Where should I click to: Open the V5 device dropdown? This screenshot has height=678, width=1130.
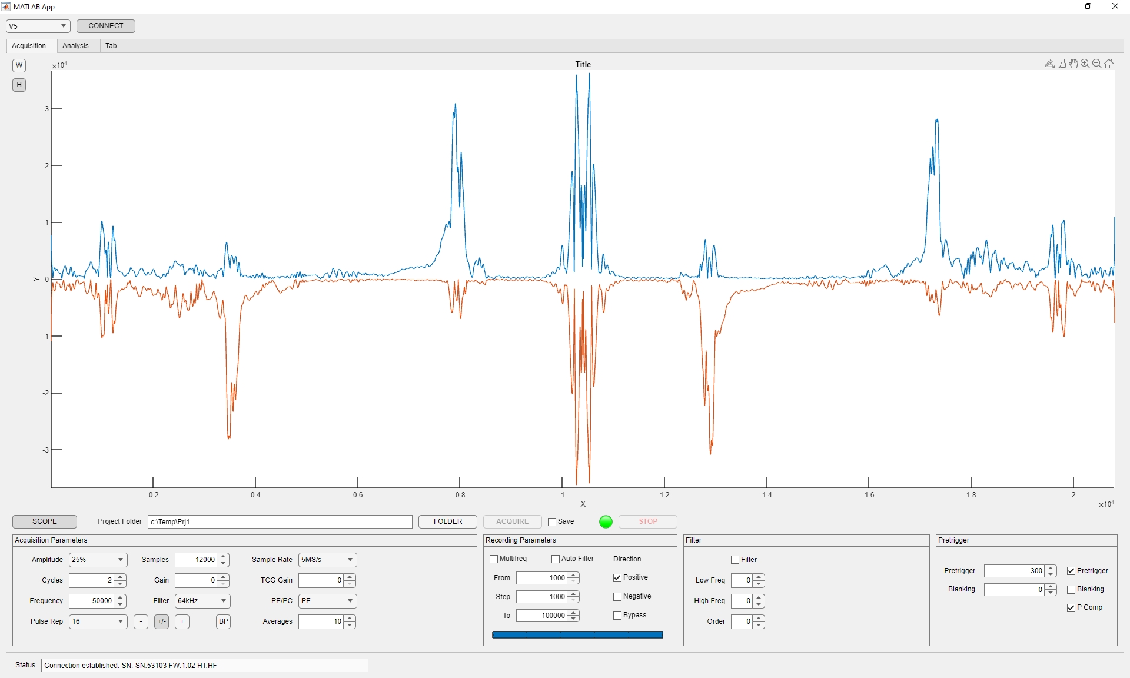pyautogui.click(x=38, y=26)
